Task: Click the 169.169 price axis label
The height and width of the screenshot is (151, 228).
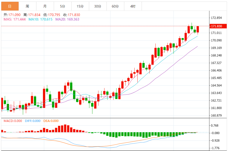Action: click(216, 48)
